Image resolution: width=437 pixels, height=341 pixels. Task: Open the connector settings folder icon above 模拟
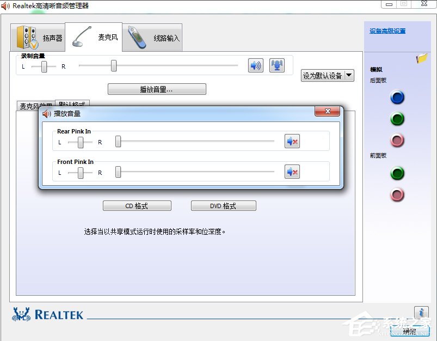click(x=422, y=59)
